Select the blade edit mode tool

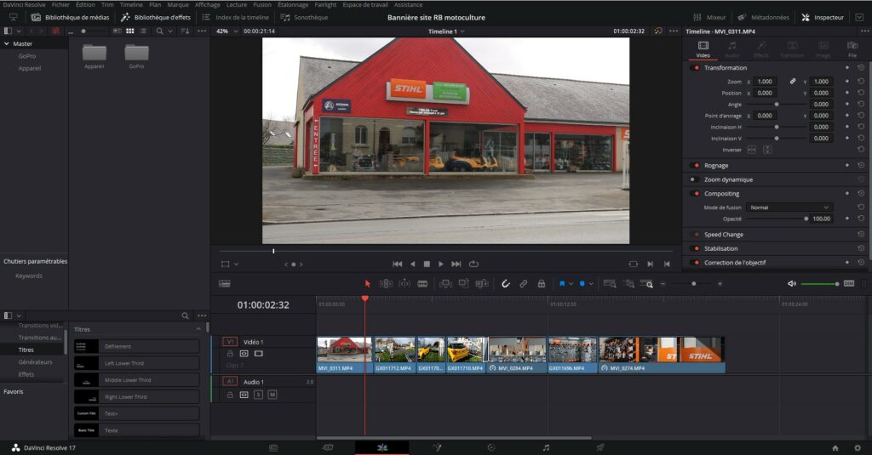pos(422,284)
